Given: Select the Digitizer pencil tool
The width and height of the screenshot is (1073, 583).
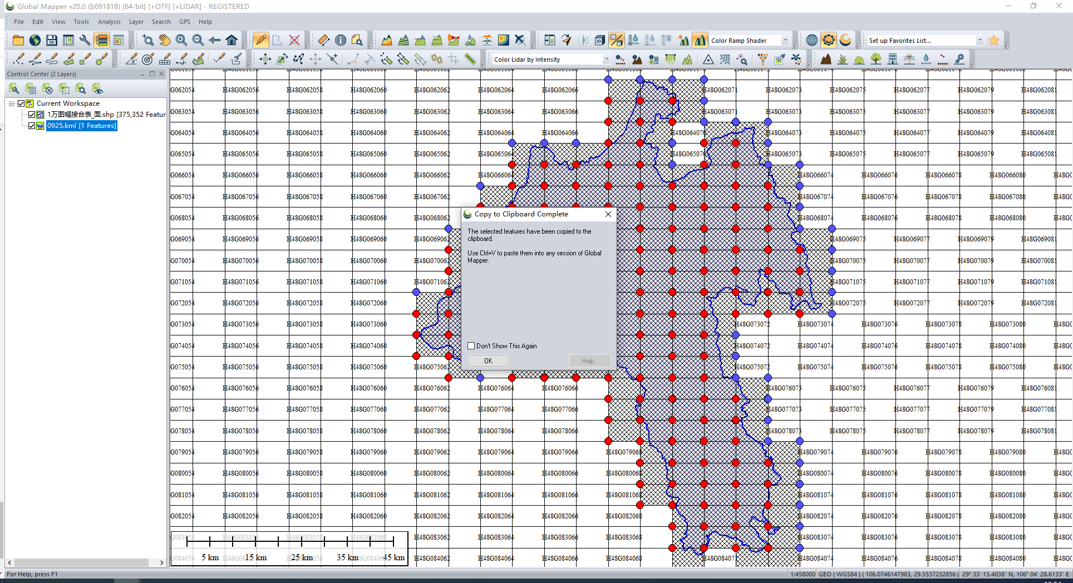Looking at the screenshot, I should (x=260, y=40).
